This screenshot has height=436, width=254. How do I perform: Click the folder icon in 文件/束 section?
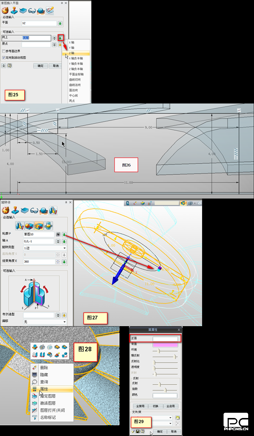point(177,418)
